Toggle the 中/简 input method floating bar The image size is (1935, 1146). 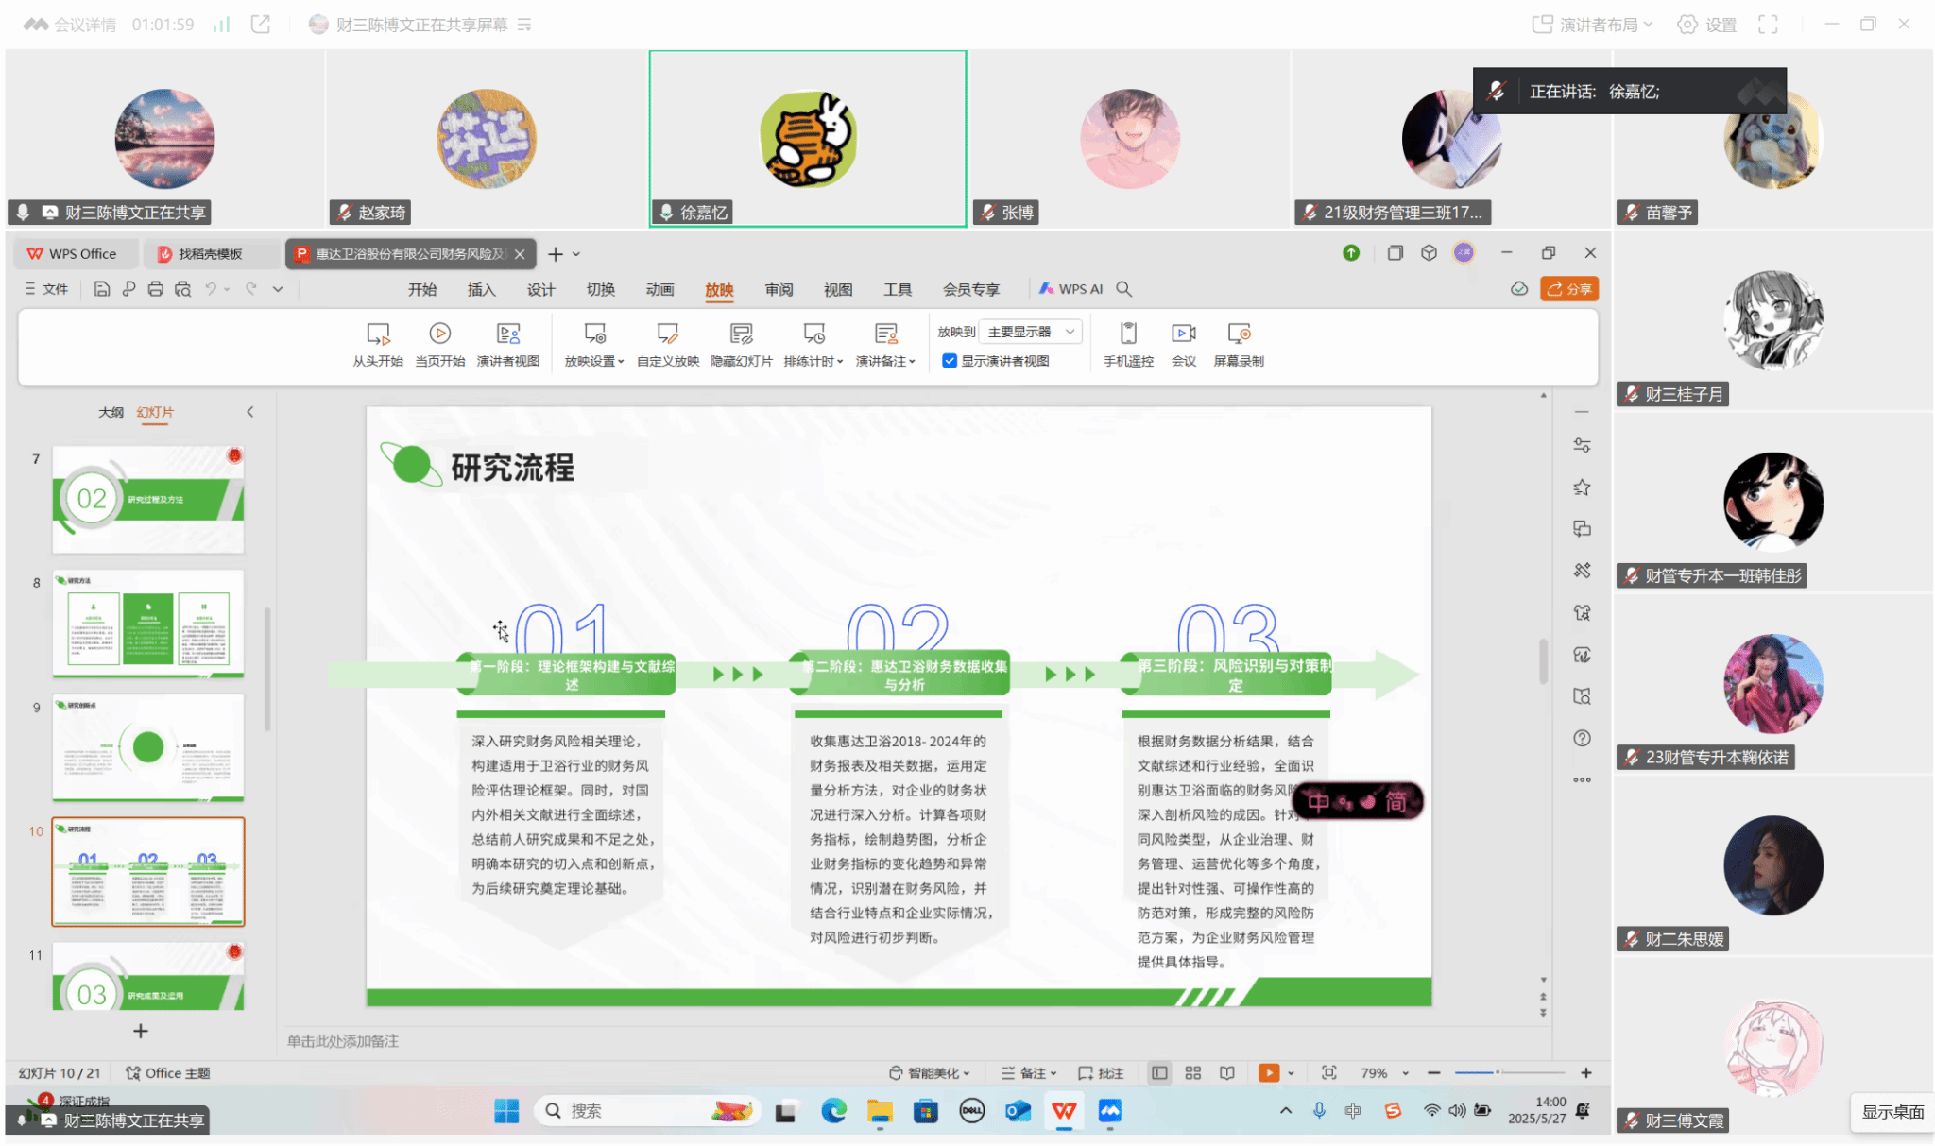(1356, 802)
